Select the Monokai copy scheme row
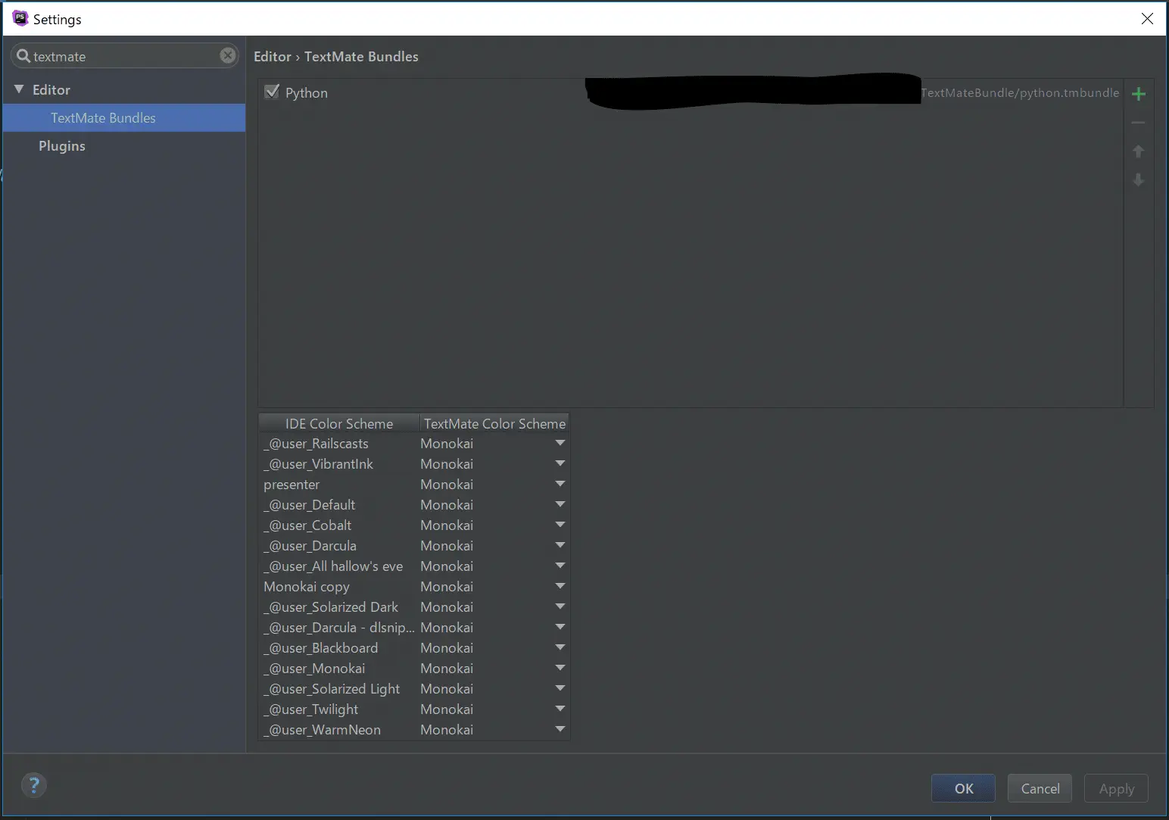This screenshot has height=820, width=1169. point(307,587)
